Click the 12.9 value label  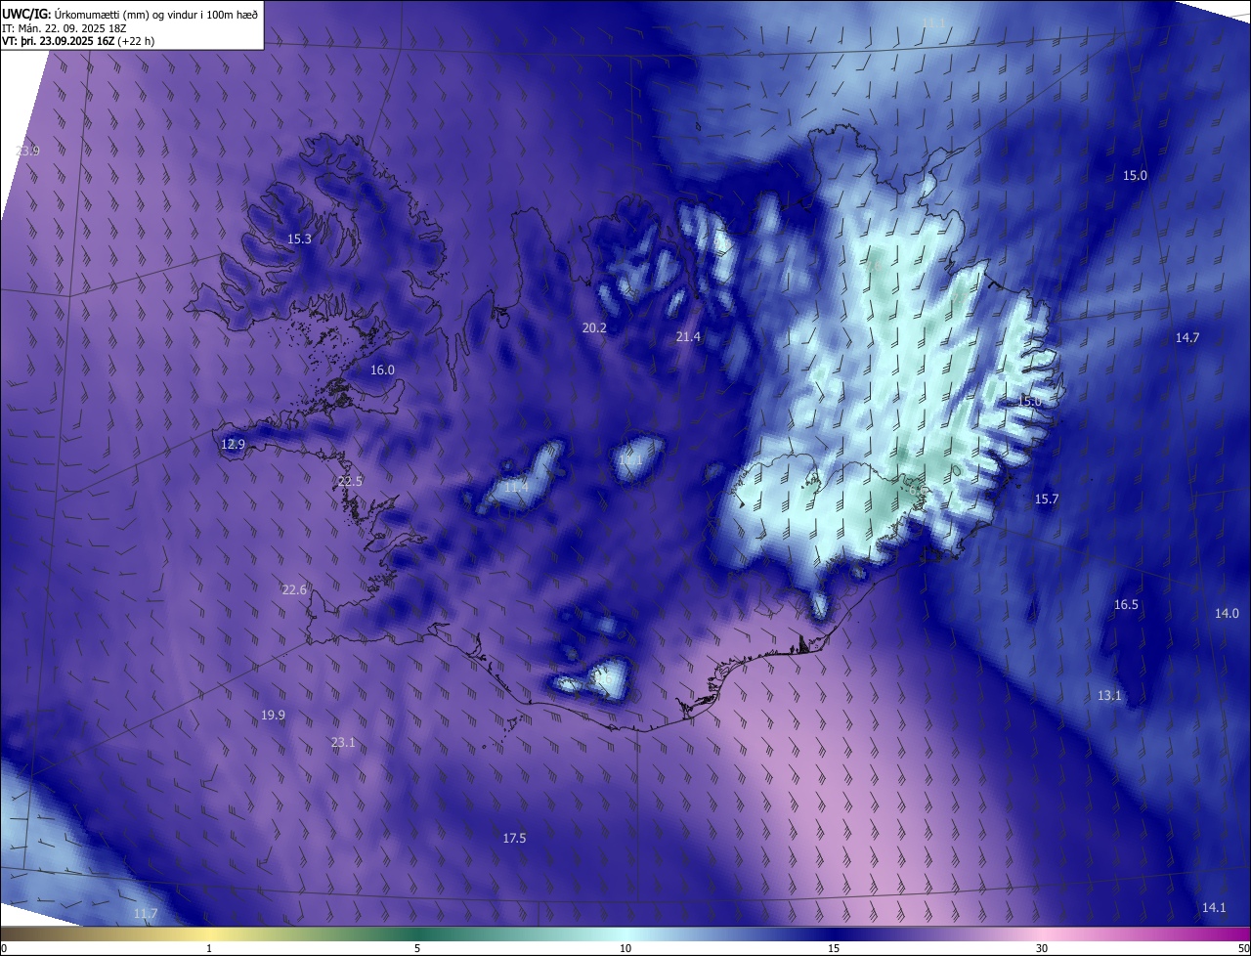coord(233,445)
